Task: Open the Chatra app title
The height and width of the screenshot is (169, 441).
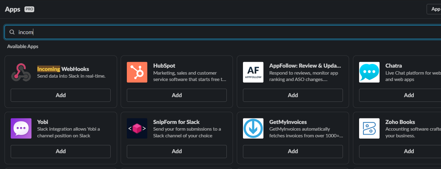Action: click(394, 65)
